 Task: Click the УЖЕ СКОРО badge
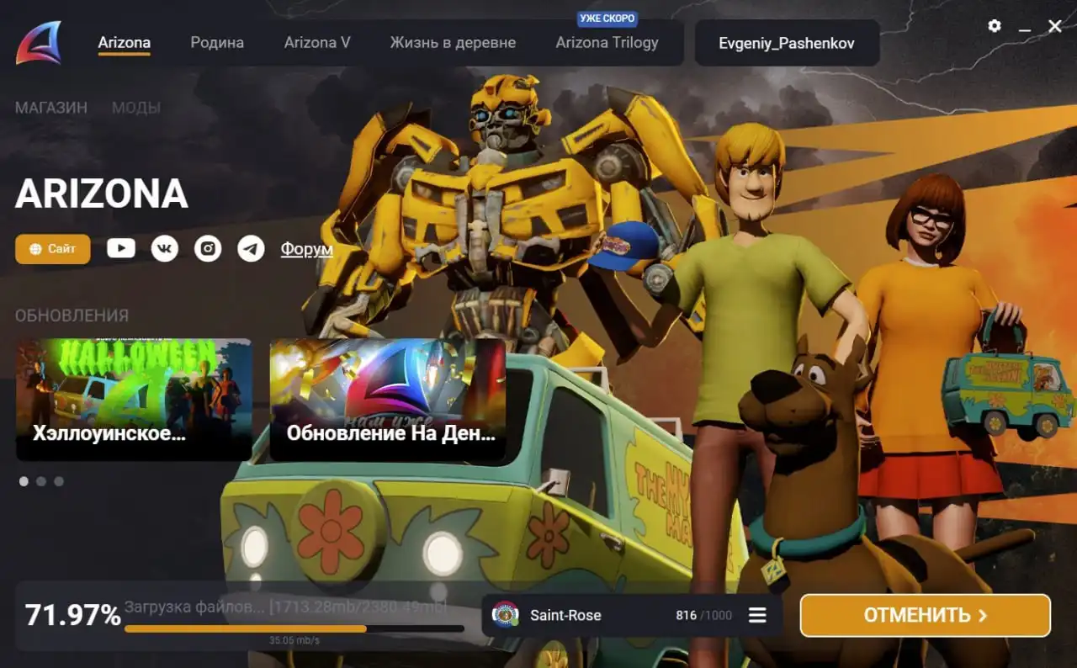[x=607, y=18]
